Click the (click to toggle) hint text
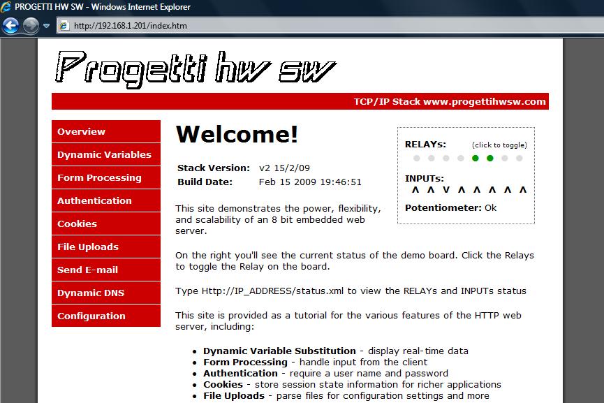604x403 pixels. [x=500, y=145]
